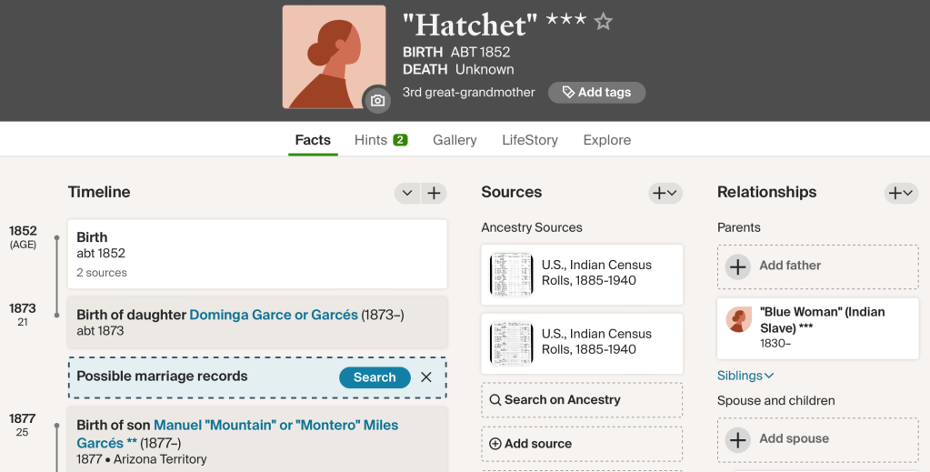Open Dominga Garce or Garcés profile link

tap(274, 315)
